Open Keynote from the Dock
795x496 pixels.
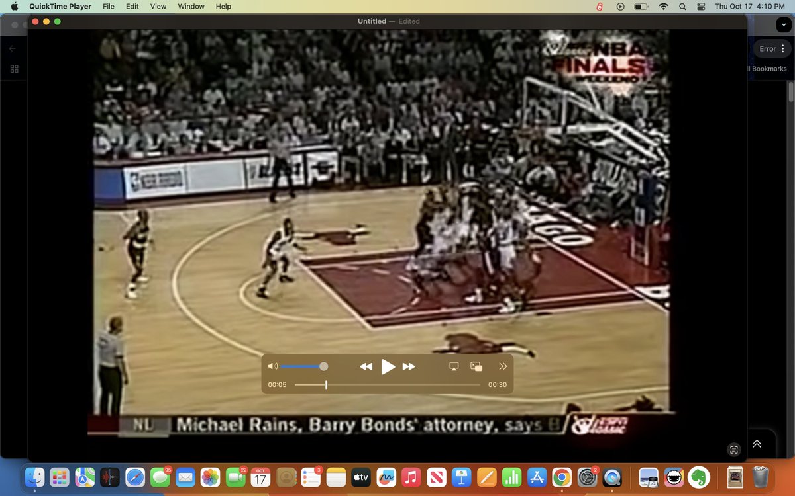coord(461,476)
